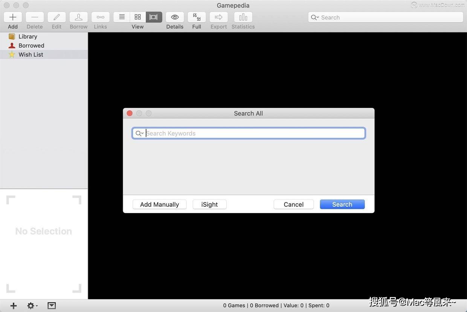
Task: Toggle the info pane icon in bottom bar
Action: tap(52, 306)
